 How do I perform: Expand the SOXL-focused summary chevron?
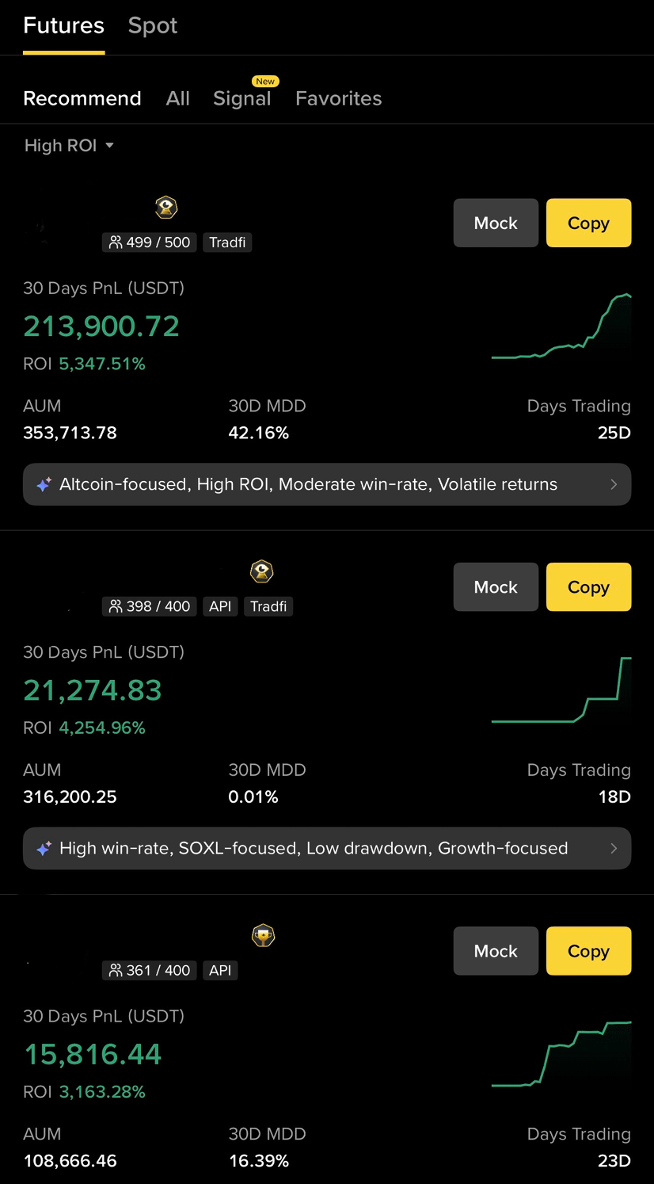(x=614, y=848)
